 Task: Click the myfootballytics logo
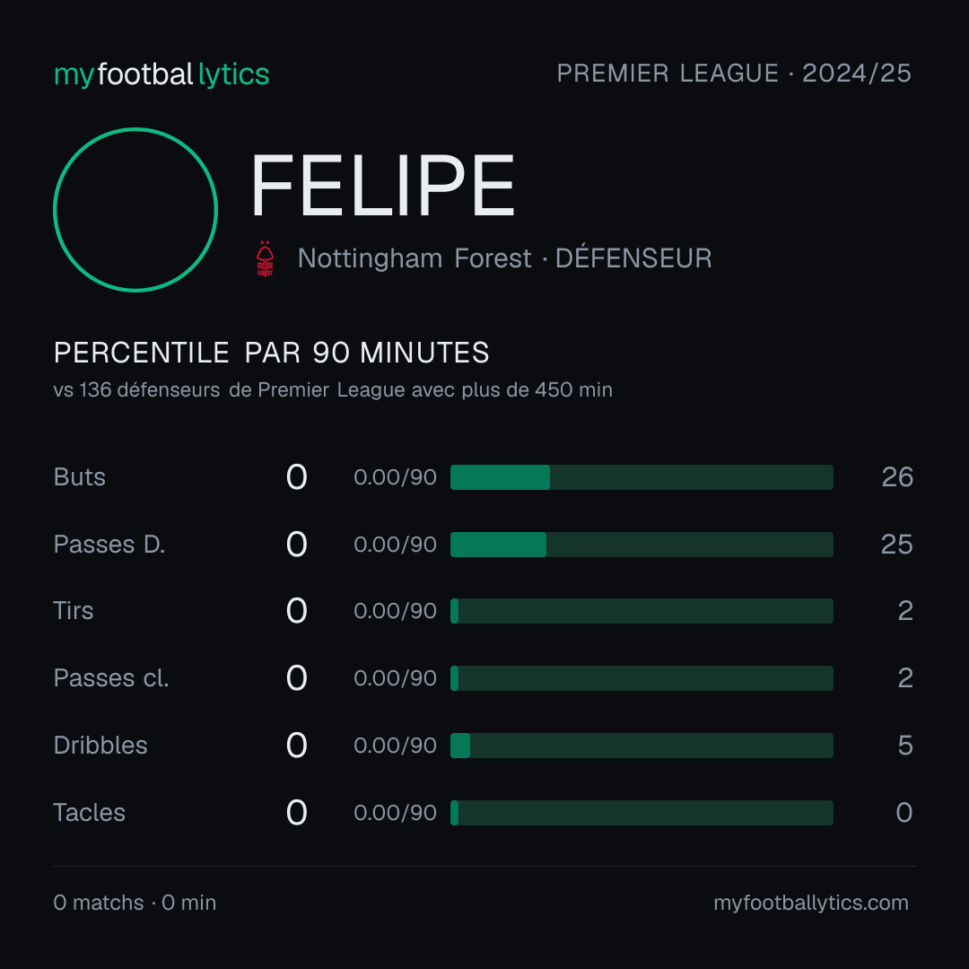tap(161, 74)
